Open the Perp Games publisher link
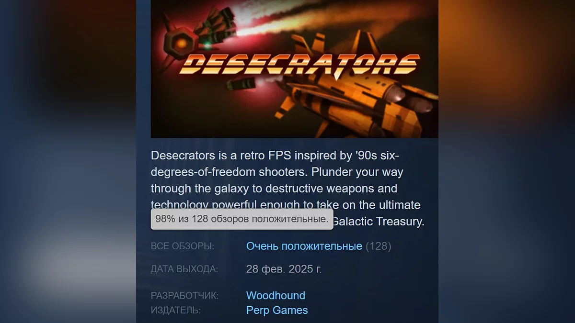Image resolution: width=575 pixels, height=323 pixels. pyautogui.click(x=277, y=310)
